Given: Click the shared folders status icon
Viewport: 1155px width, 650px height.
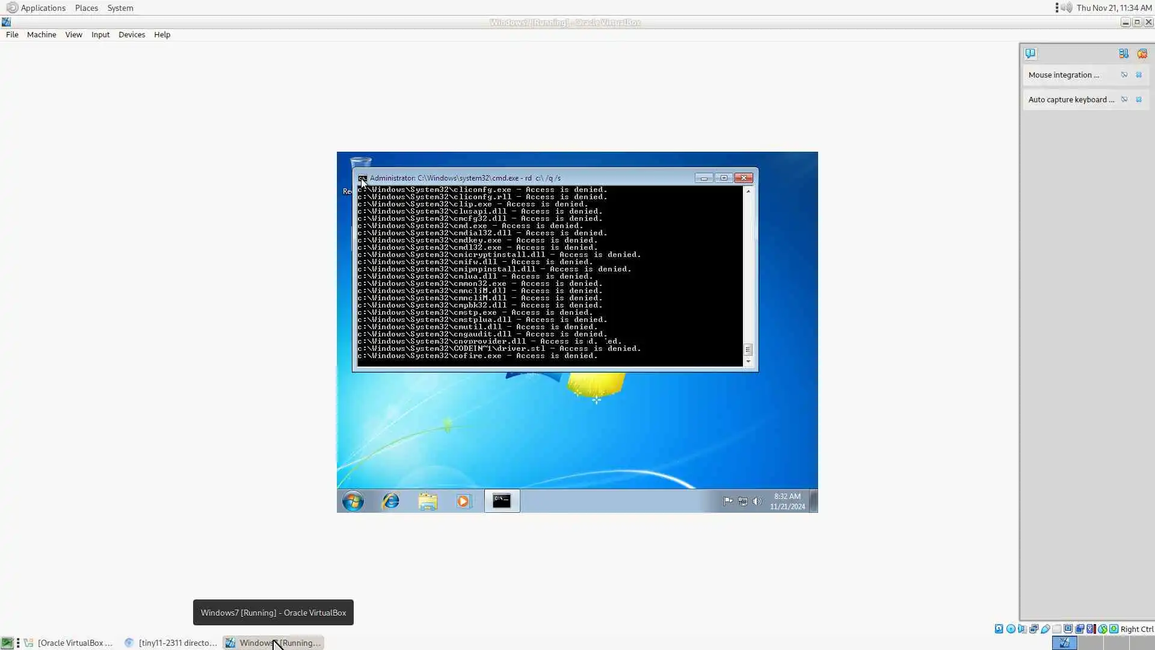Looking at the screenshot, I should (x=1057, y=629).
